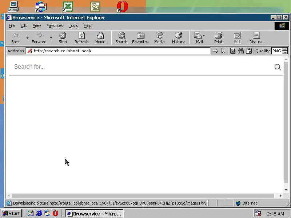Click the horizontal scrollbar left arrow
Screen dimensions: 291x218
(9, 195)
